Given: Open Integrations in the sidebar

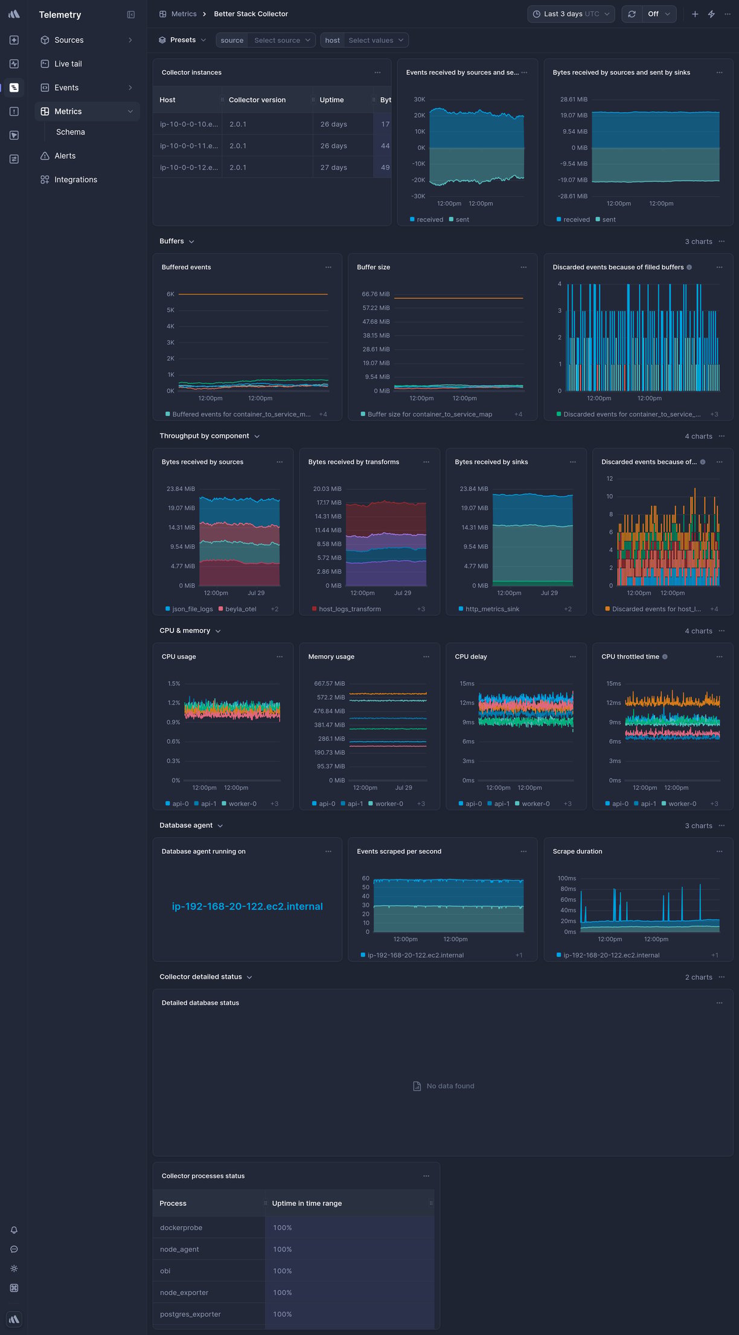Looking at the screenshot, I should pyautogui.click(x=87, y=180).
